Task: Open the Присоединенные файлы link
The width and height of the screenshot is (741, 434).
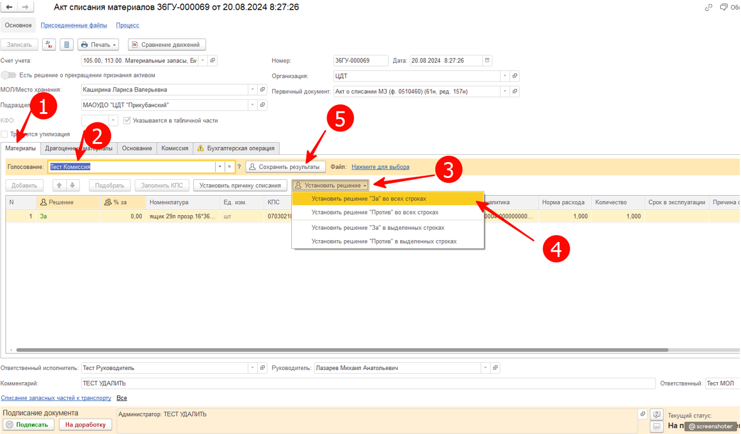Action: pos(74,25)
